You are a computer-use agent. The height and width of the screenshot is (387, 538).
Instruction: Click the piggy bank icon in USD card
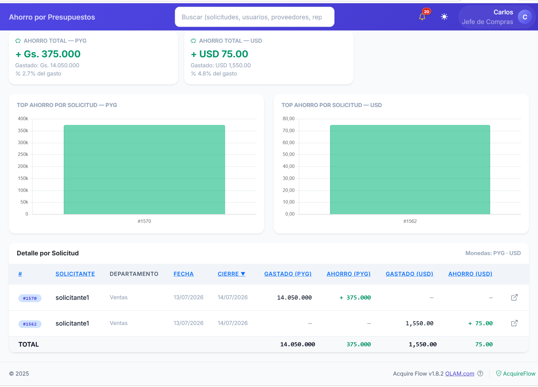click(x=194, y=41)
